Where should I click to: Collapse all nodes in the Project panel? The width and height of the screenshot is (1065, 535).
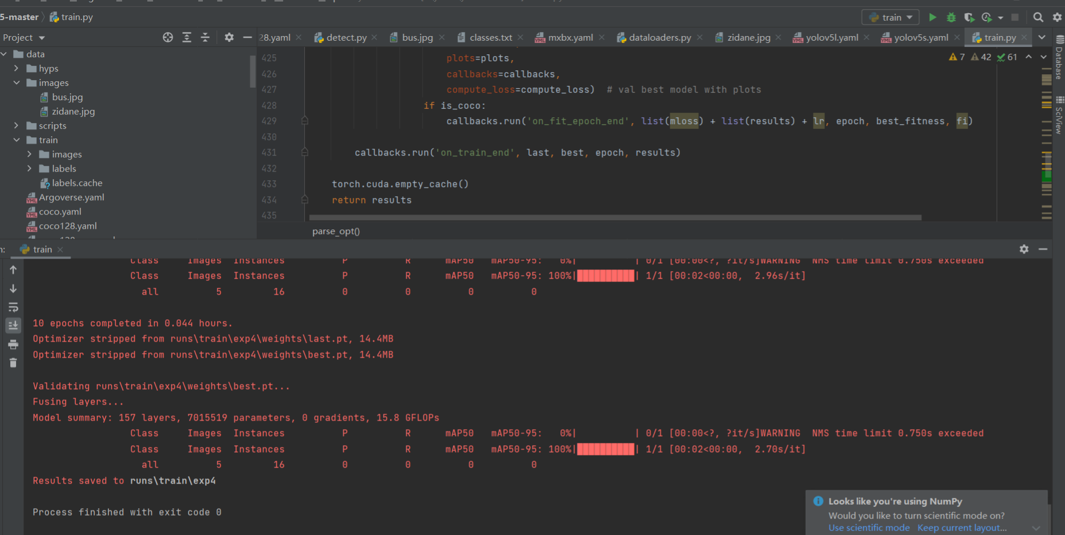tap(205, 37)
